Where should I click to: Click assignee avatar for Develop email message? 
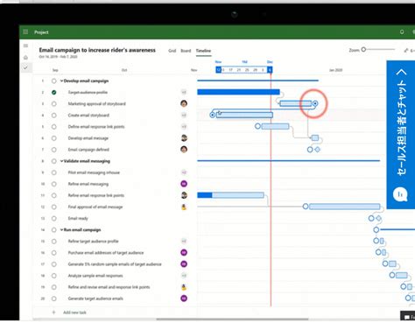click(184, 138)
